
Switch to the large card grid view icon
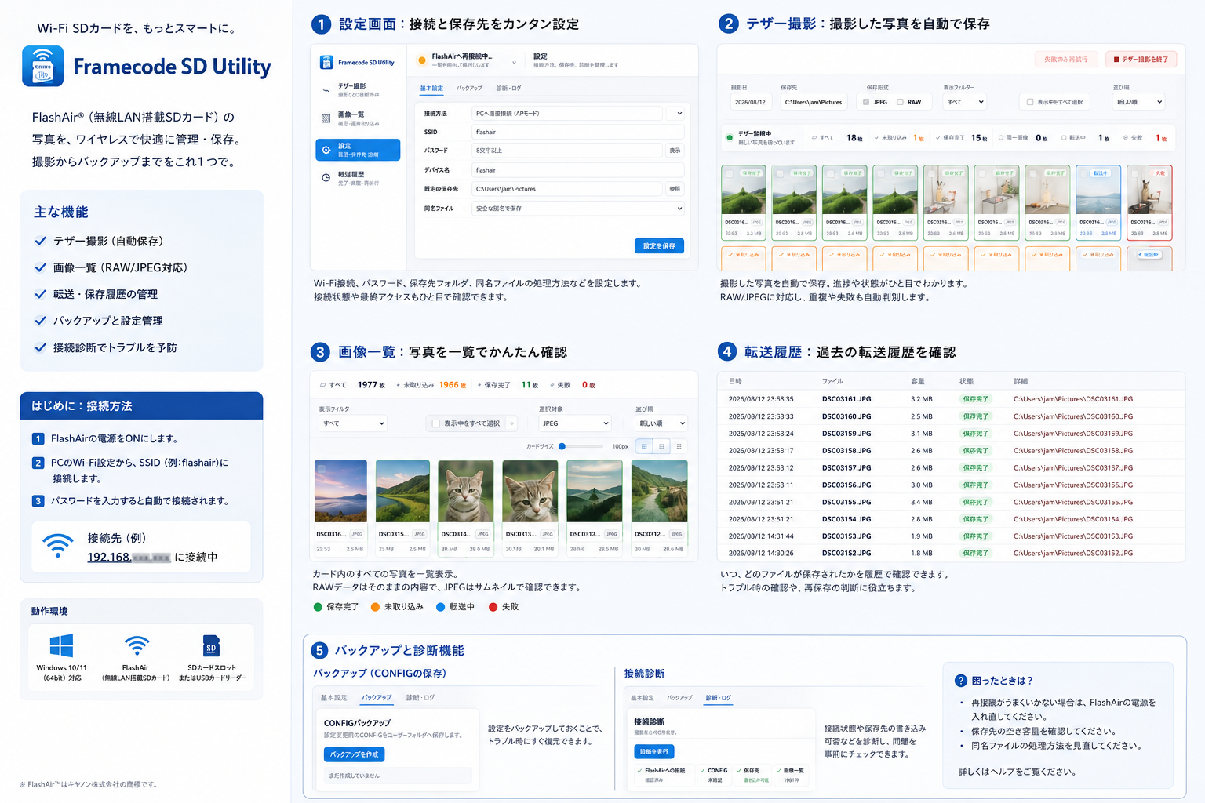pos(644,446)
